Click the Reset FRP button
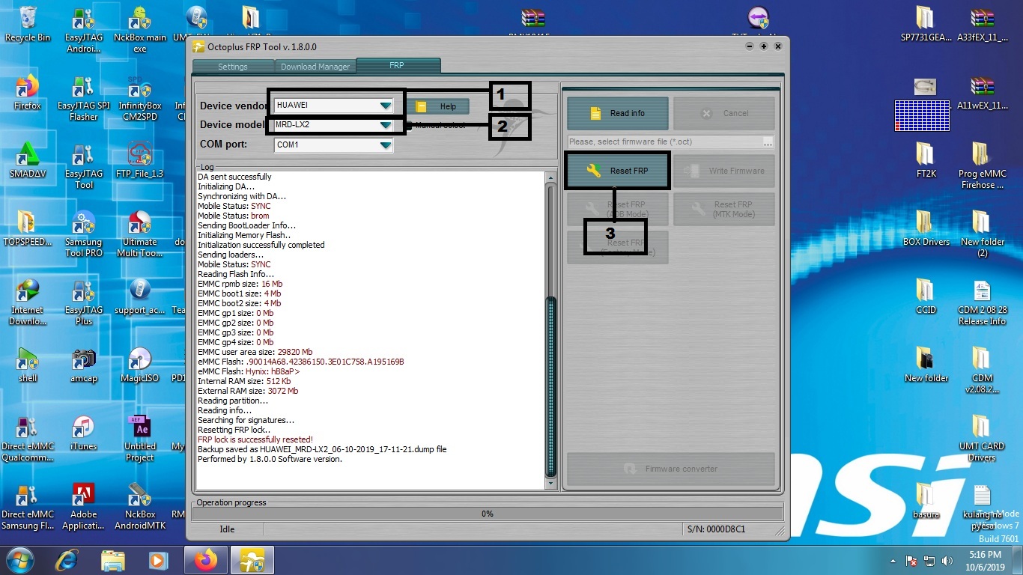 (617, 171)
